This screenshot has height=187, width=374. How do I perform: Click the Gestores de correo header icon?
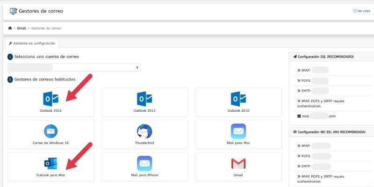pyautogui.click(x=14, y=11)
